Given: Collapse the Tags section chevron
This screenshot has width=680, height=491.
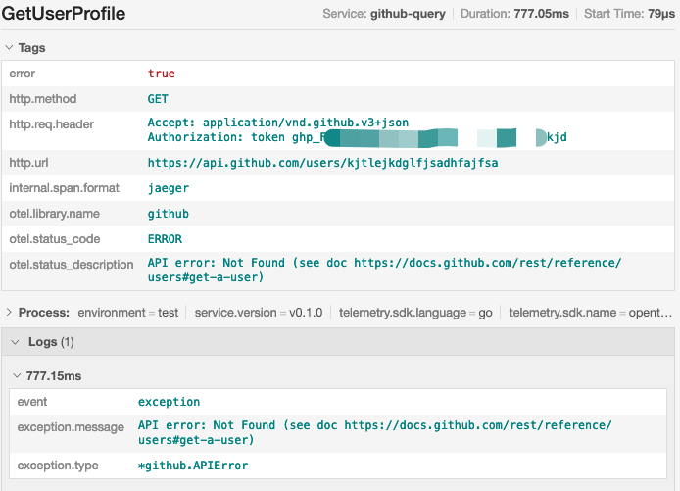Looking at the screenshot, I should point(10,48).
